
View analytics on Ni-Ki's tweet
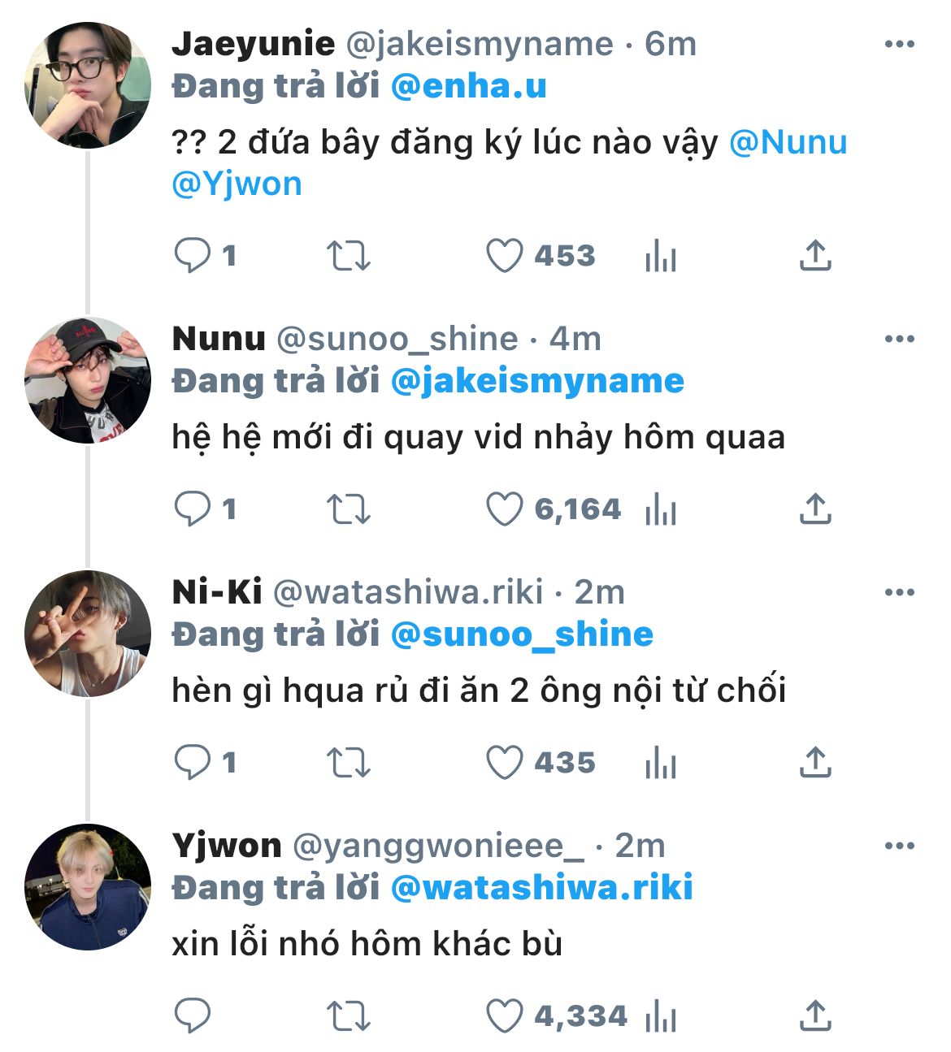coord(660,764)
